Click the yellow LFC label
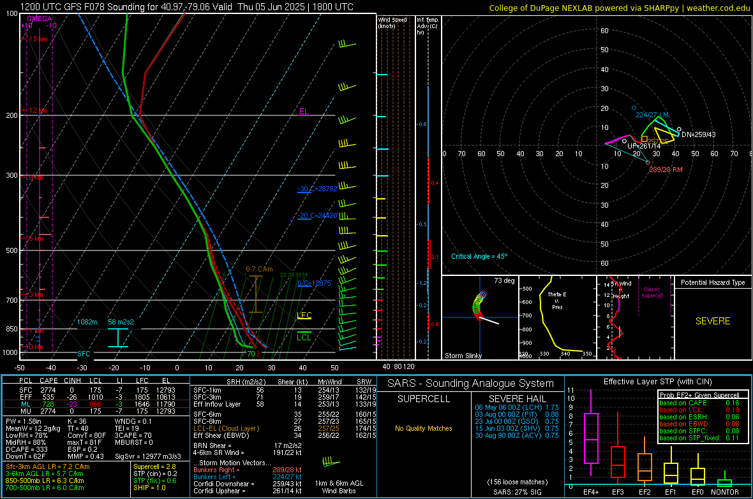Viewport: 753px width, 499px height. point(304,315)
